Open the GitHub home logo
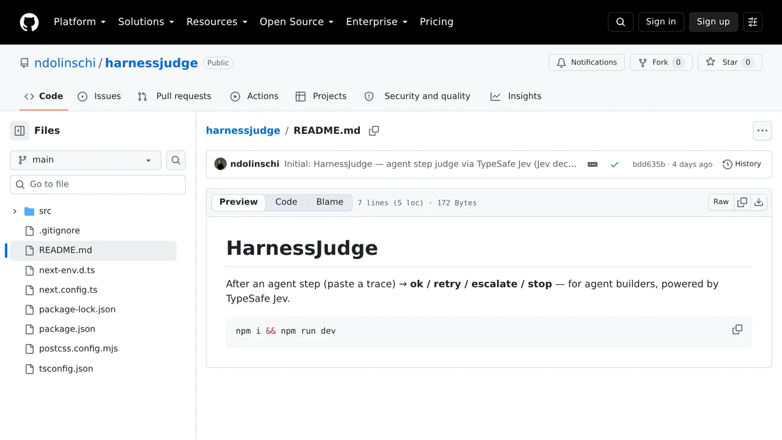The width and height of the screenshot is (782, 440). click(x=29, y=22)
